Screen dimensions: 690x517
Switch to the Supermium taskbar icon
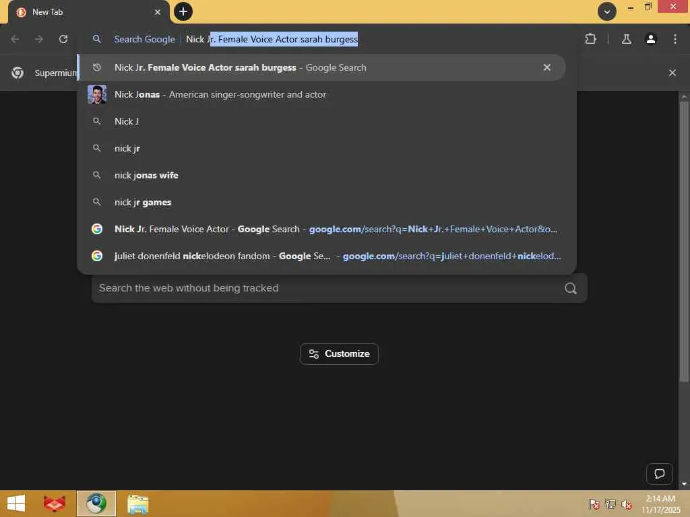click(x=96, y=504)
